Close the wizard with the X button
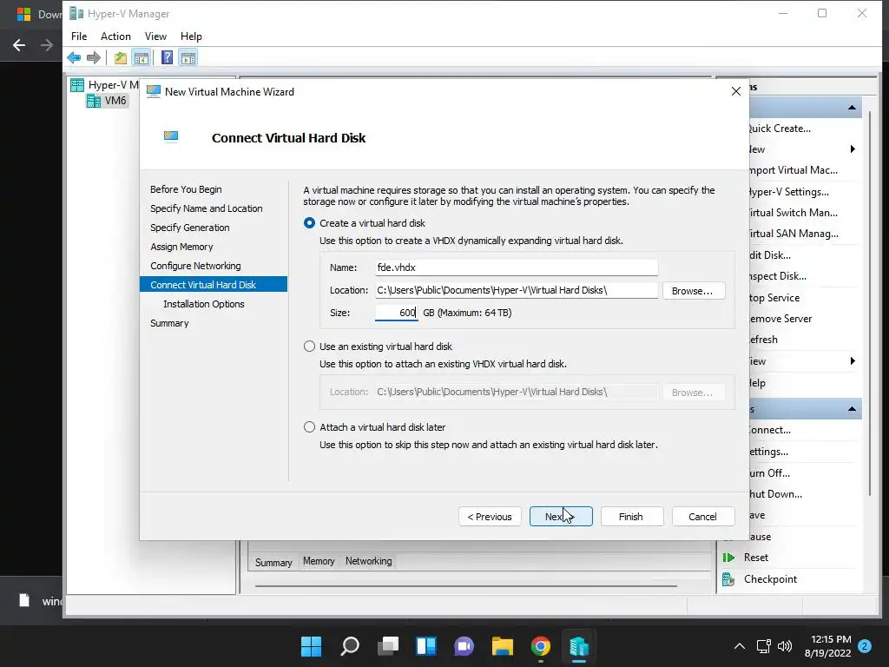The height and width of the screenshot is (667, 889). click(736, 91)
